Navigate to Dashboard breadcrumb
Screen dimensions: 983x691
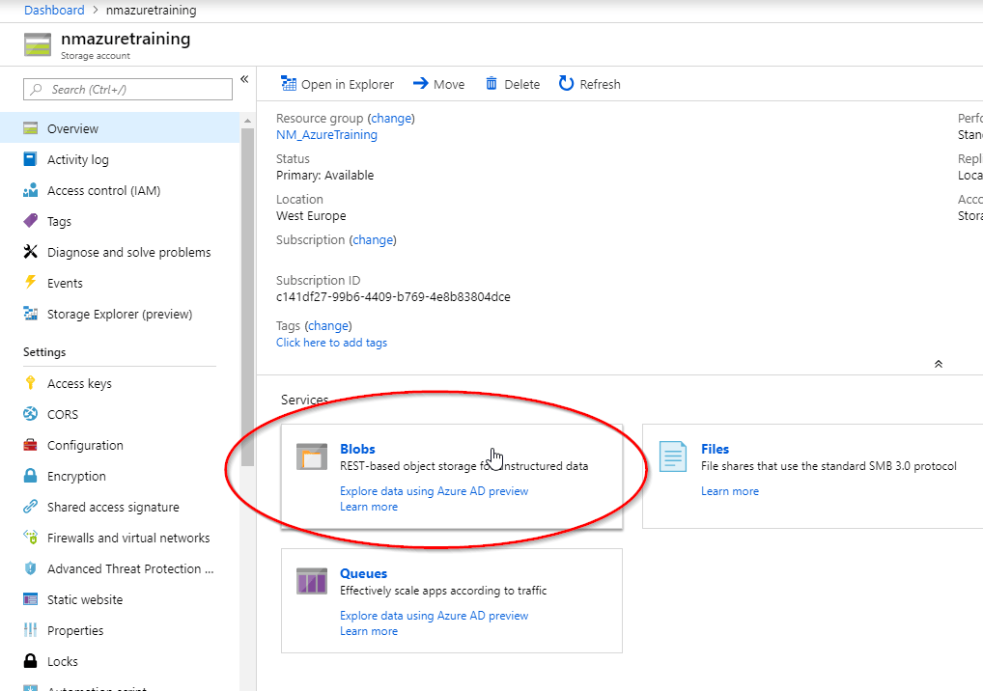coord(53,10)
